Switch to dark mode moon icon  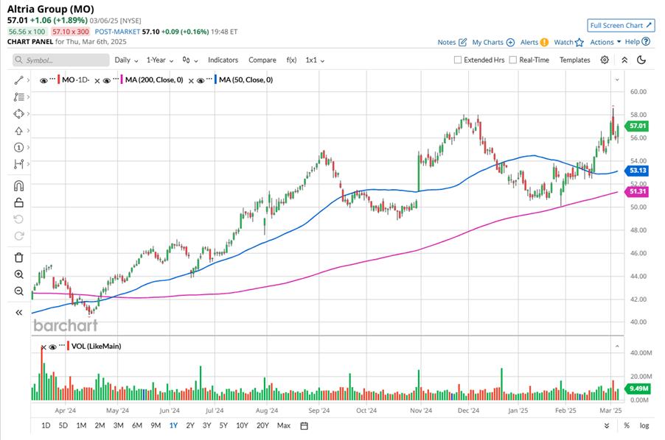tap(641, 60)
